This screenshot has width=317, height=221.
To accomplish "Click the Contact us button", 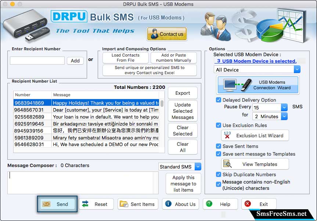I will (167, 34).
